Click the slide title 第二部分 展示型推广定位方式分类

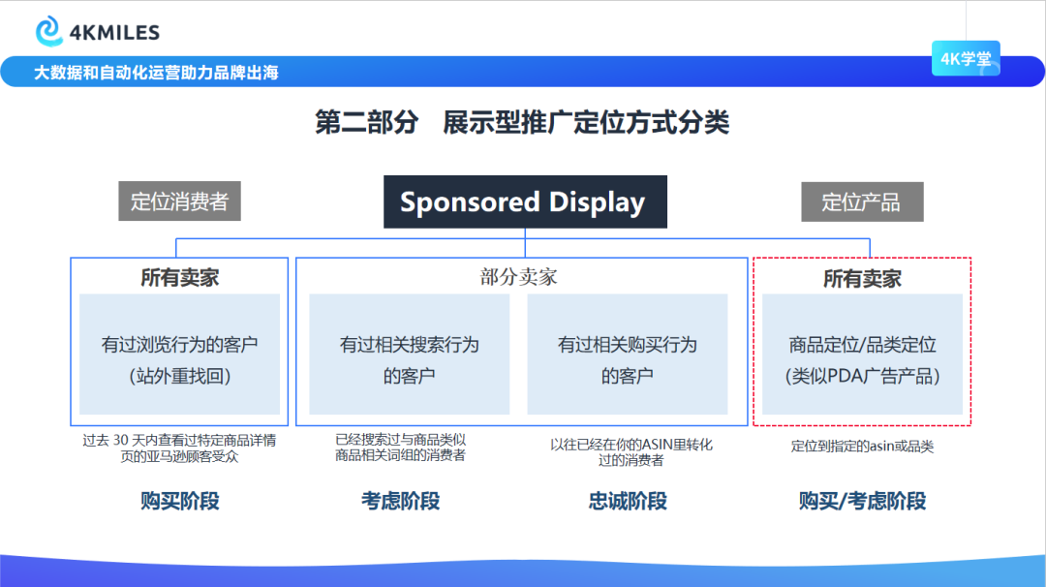[x=523, y=123]
